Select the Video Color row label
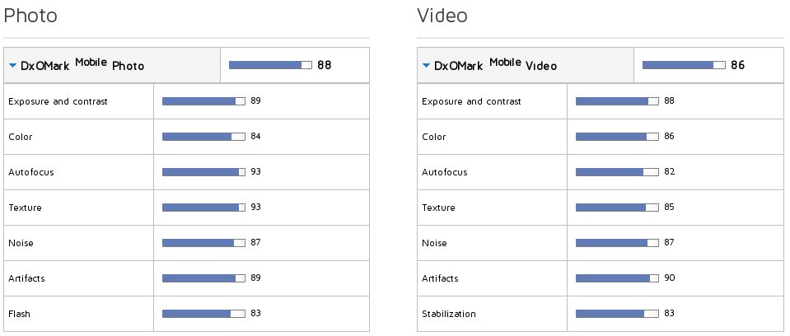The height and width of the screenshot is (336, 790). (x=434, y=137)
